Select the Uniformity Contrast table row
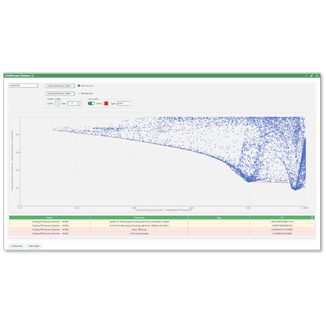Screen dimensions: 326x326 click(x=162, y=233)
